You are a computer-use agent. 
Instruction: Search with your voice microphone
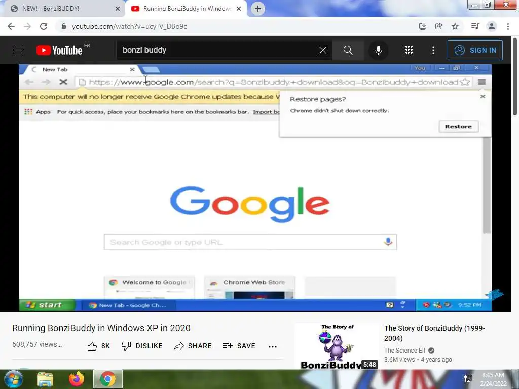point(378,50)
